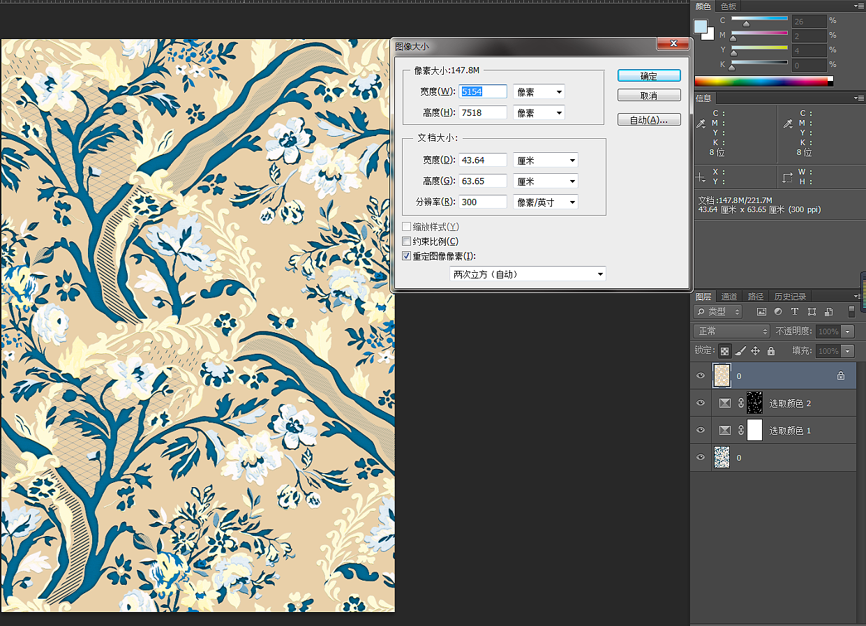
Task: Select the adjustment layer filter icon
Action: point(778,312)
